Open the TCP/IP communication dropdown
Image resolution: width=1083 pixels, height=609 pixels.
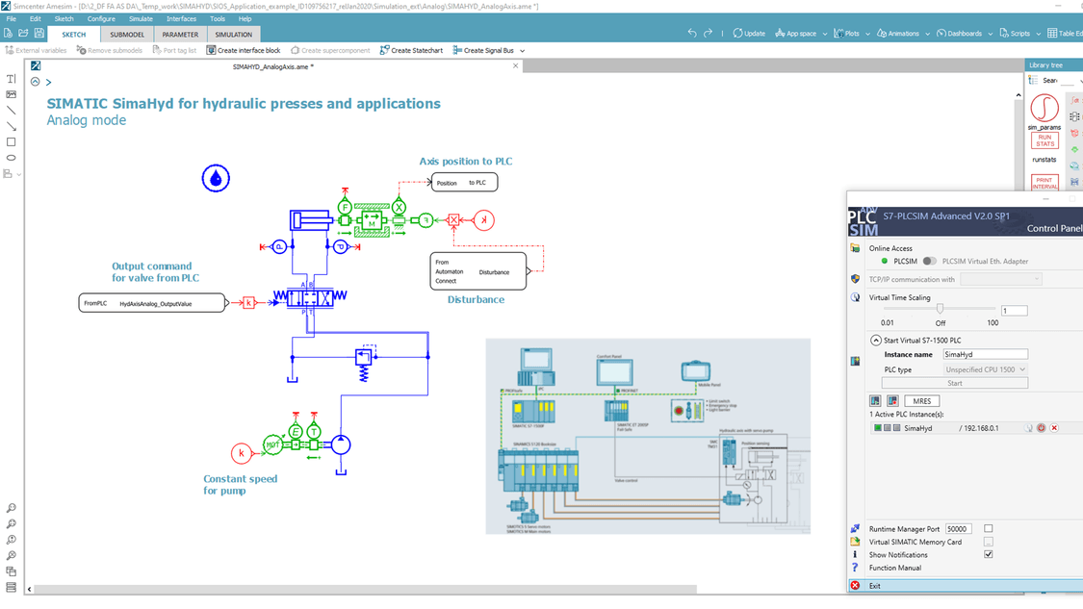point(1000,279)
